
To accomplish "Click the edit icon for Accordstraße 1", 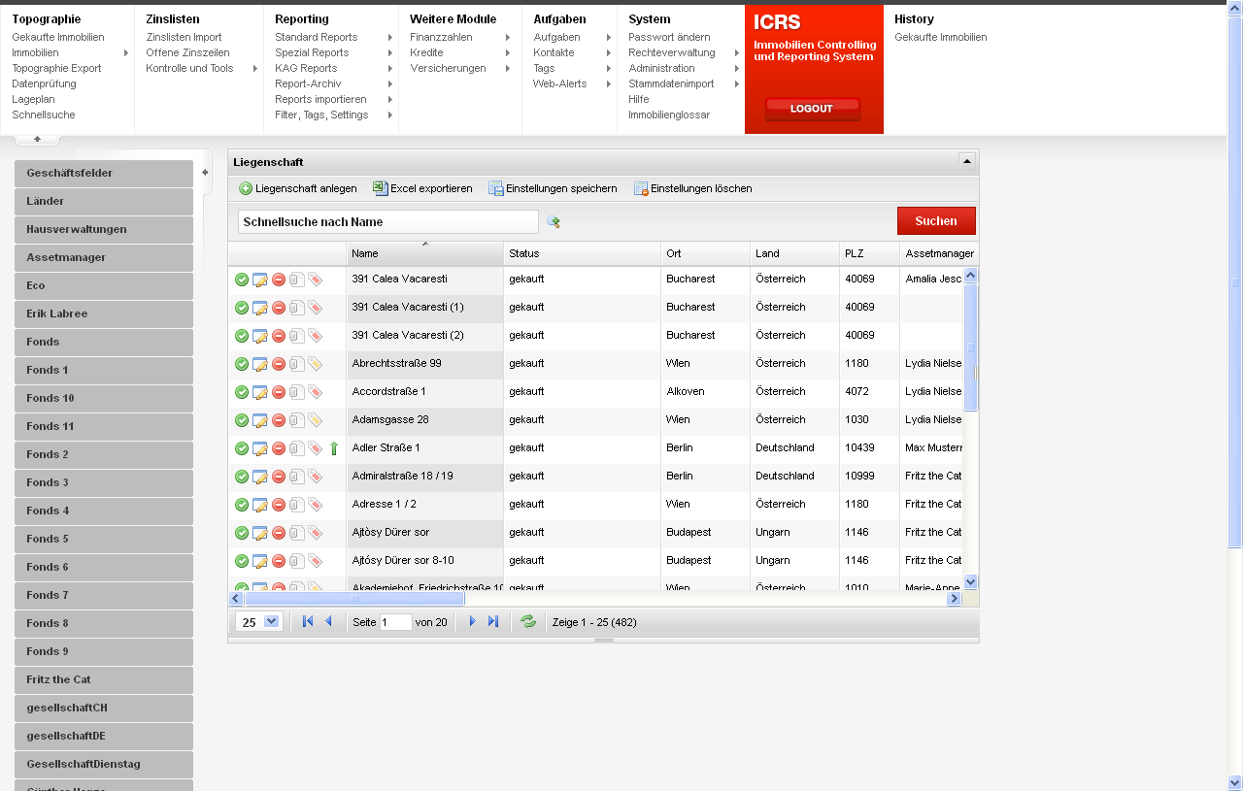I will (260, 392).
